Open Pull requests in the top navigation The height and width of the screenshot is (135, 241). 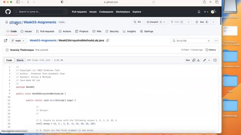[79, 12]
